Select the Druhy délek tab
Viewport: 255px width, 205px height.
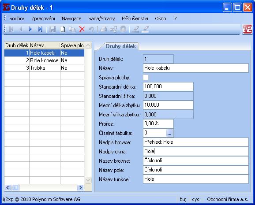click(120, 46)
